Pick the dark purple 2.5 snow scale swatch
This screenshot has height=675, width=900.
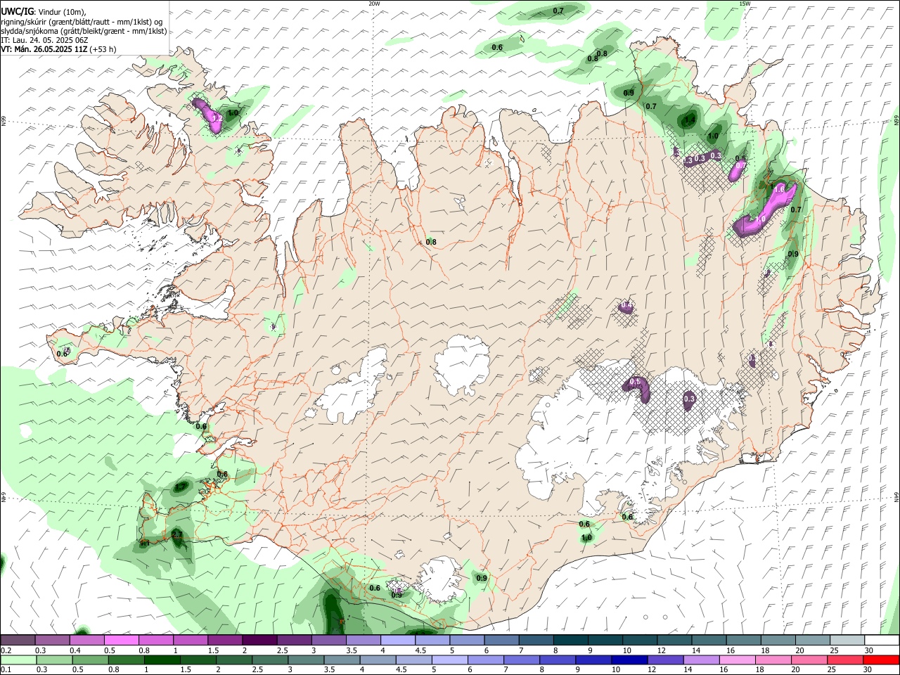click(294, 640)
